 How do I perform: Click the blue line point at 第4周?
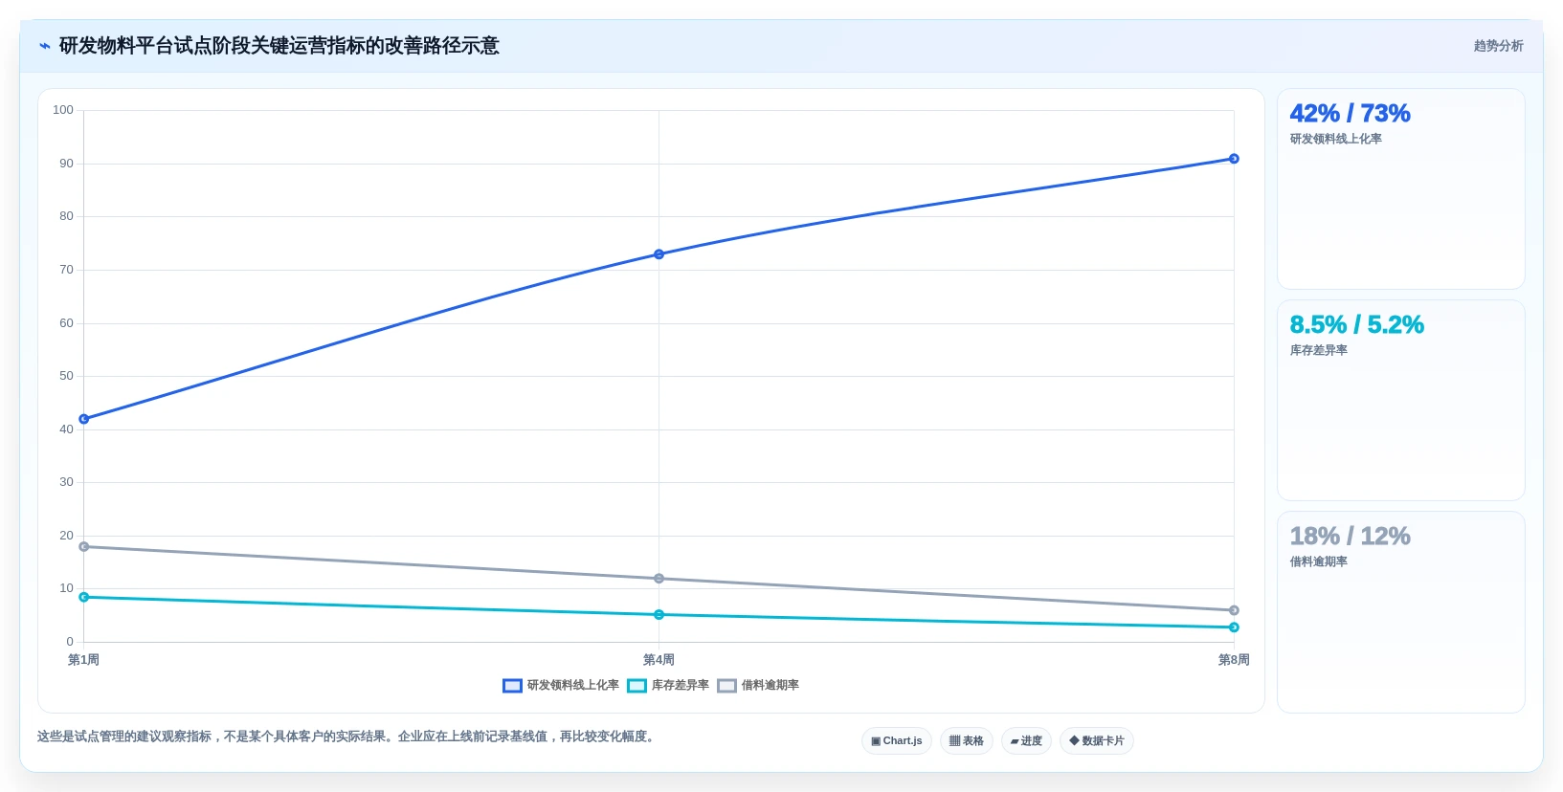pos(659,254)
